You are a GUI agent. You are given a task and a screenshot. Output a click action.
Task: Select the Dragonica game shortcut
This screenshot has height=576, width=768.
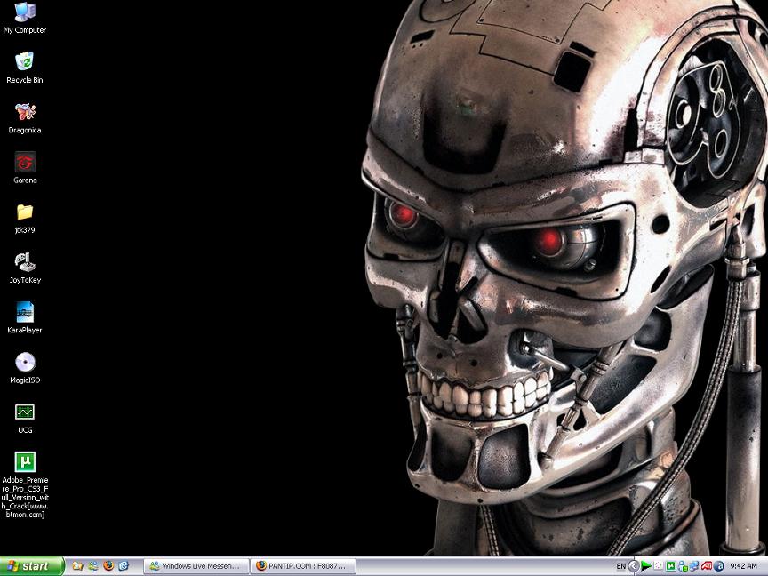tap(25, 118)
